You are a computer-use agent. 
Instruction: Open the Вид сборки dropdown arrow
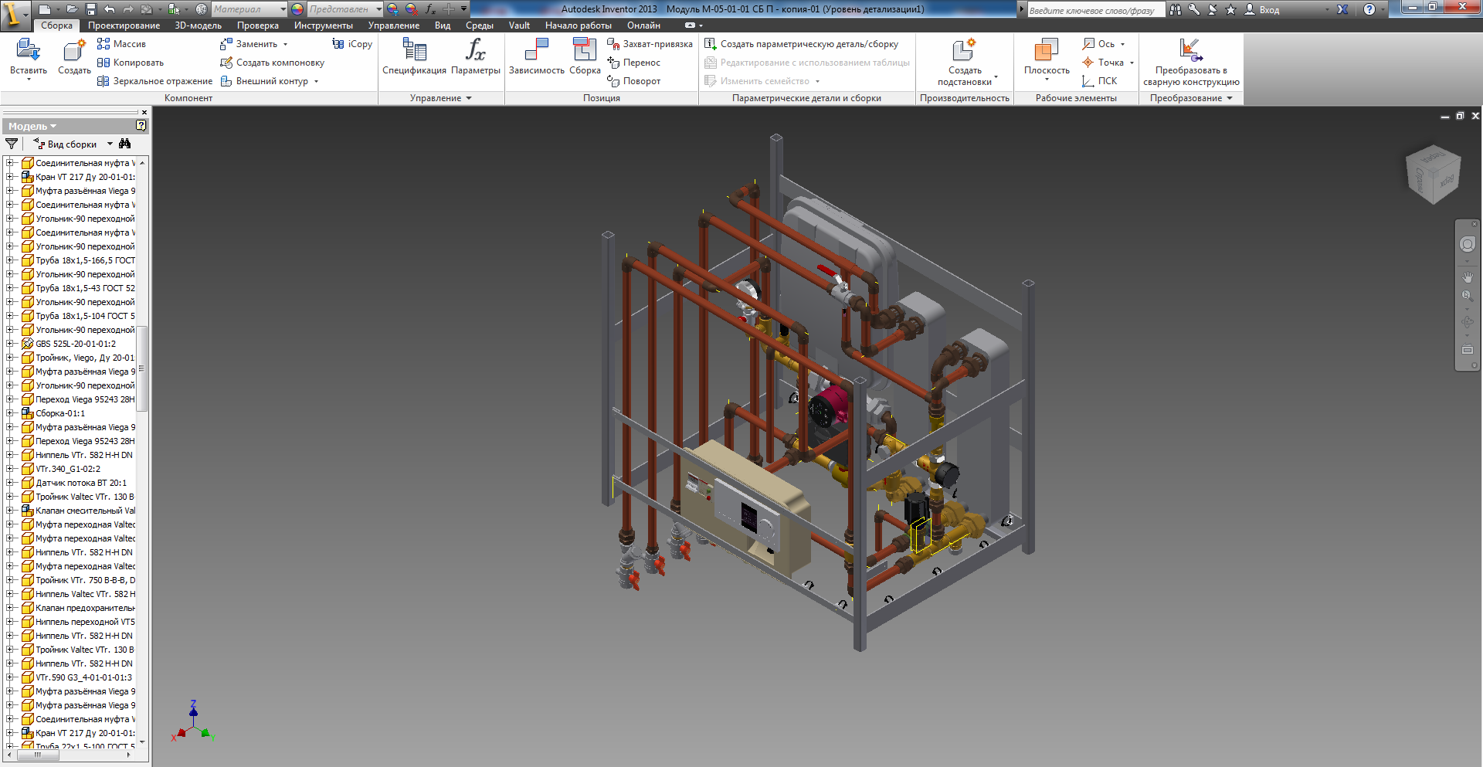point(110,144)
